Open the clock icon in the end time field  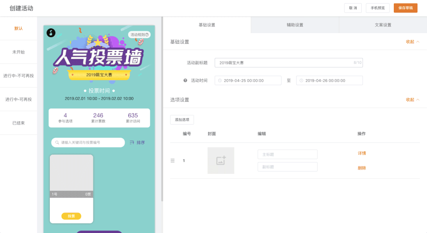coord(302,80)
